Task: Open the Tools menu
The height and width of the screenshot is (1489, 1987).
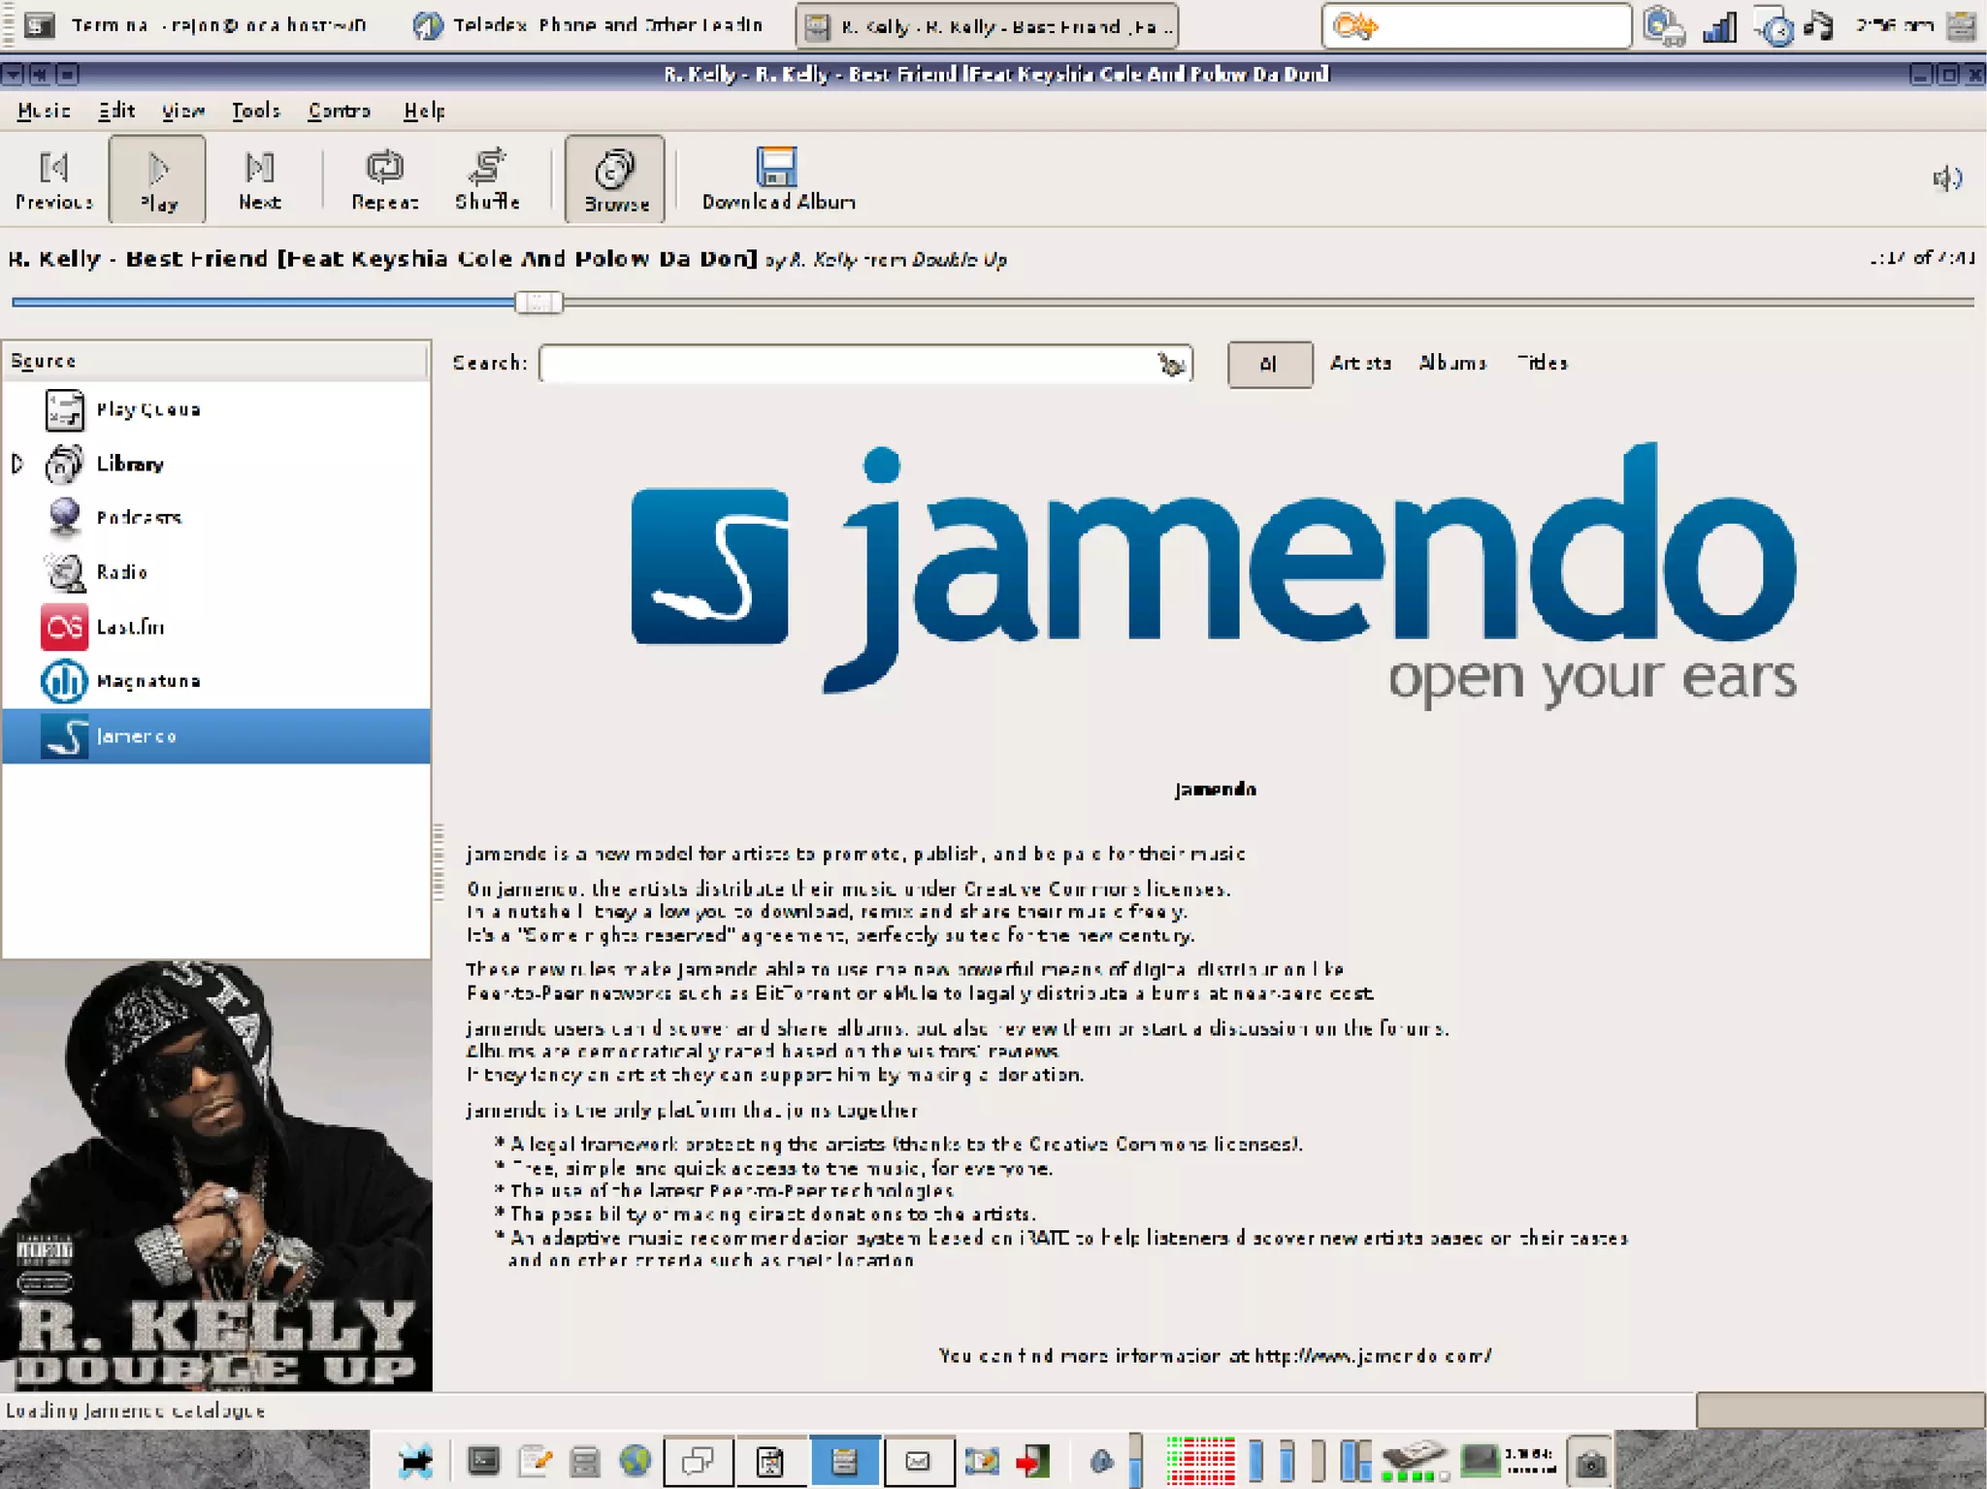Action: click(255, 112)
